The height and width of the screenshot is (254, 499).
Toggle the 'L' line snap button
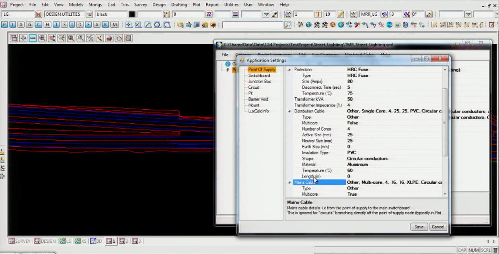(13, 25)
